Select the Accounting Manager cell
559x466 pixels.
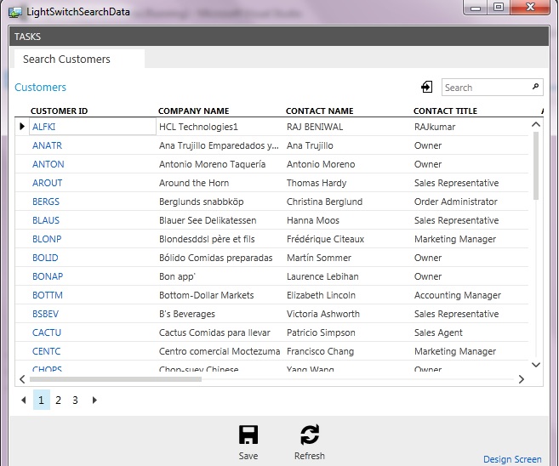[x=458, y=295]
